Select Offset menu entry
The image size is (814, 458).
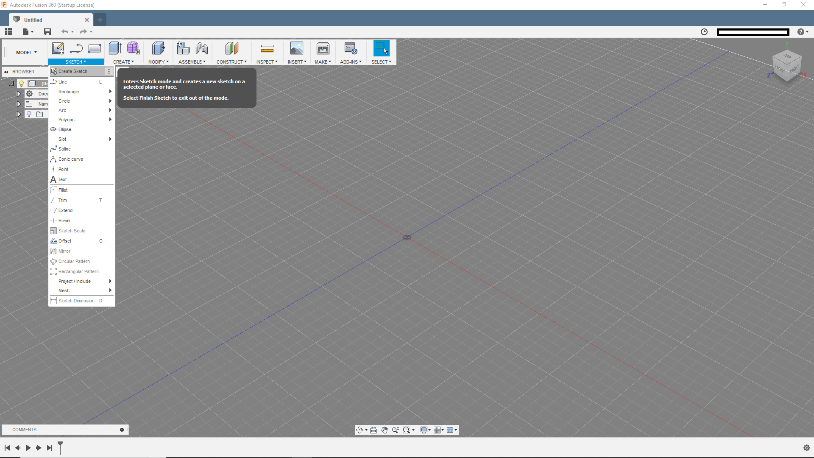coord(81,241)
